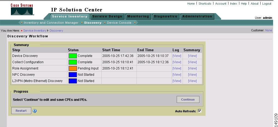Screen dimensions: 278x127
Task: View the summary for NPC Discovery
Action: [x=192, y=75]
